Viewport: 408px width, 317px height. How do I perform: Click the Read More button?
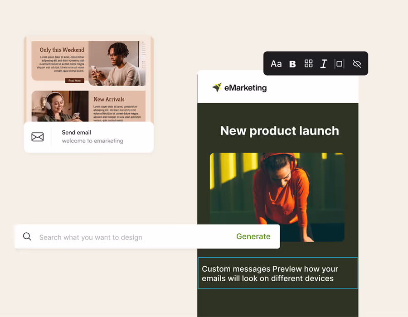[x=75, y=81]
